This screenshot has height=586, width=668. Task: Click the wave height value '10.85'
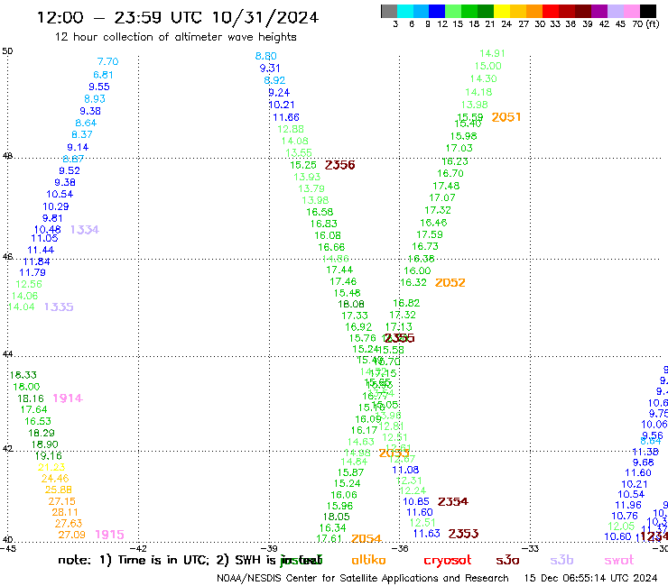point(416,502)
